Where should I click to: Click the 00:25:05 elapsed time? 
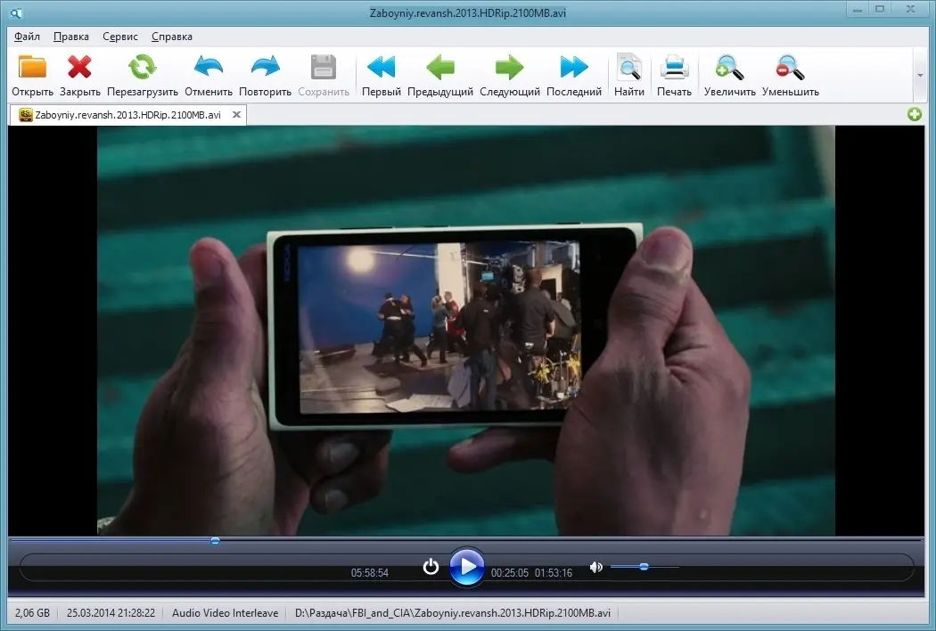pos(509,572)
